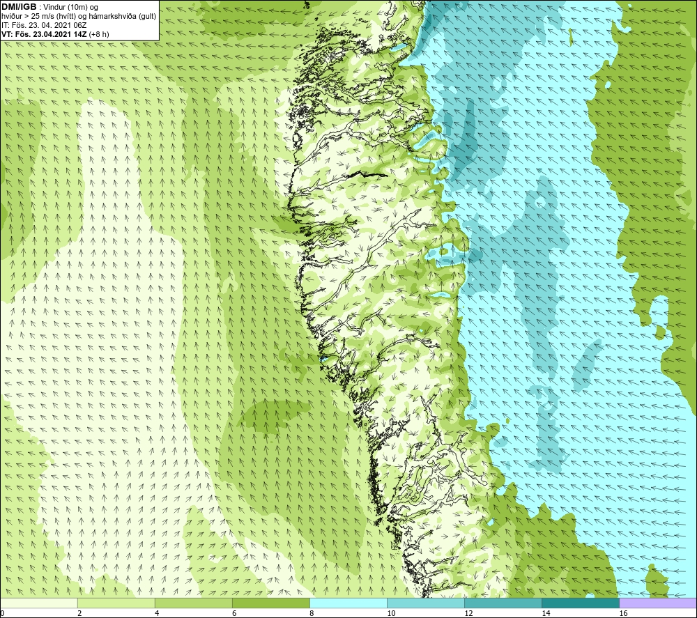Click the legend label '8'
The image size is (697, 618).
(x=312, y=614)
